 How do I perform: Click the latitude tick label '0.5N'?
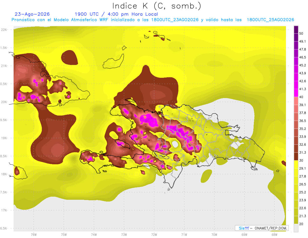(4, 84)
